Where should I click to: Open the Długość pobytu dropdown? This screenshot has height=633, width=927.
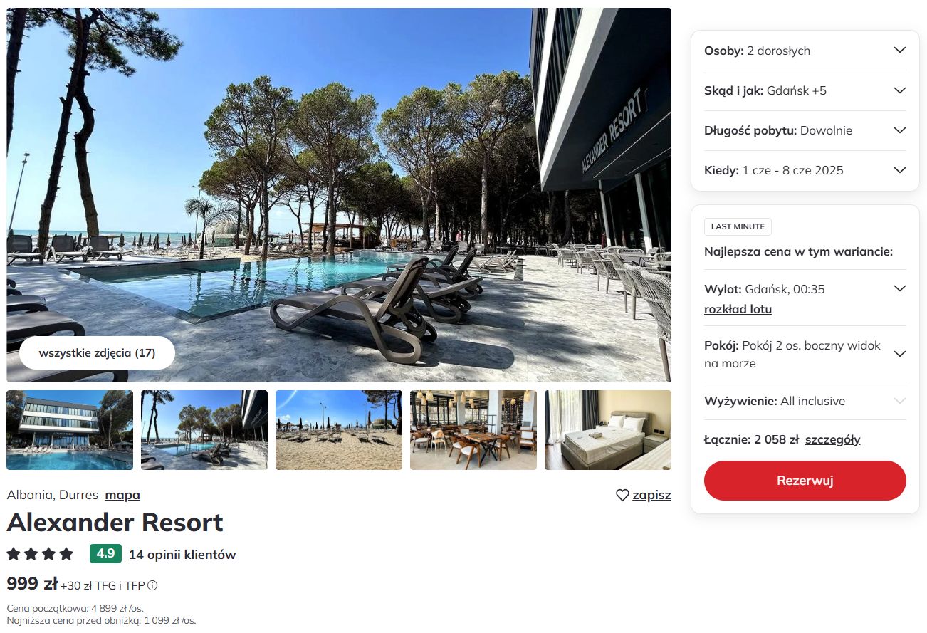(805, 130)
